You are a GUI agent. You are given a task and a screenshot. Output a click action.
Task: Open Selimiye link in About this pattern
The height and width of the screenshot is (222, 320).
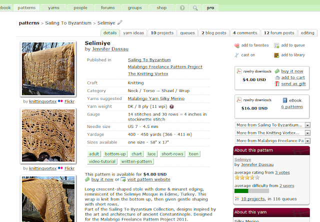coord(242,159)
